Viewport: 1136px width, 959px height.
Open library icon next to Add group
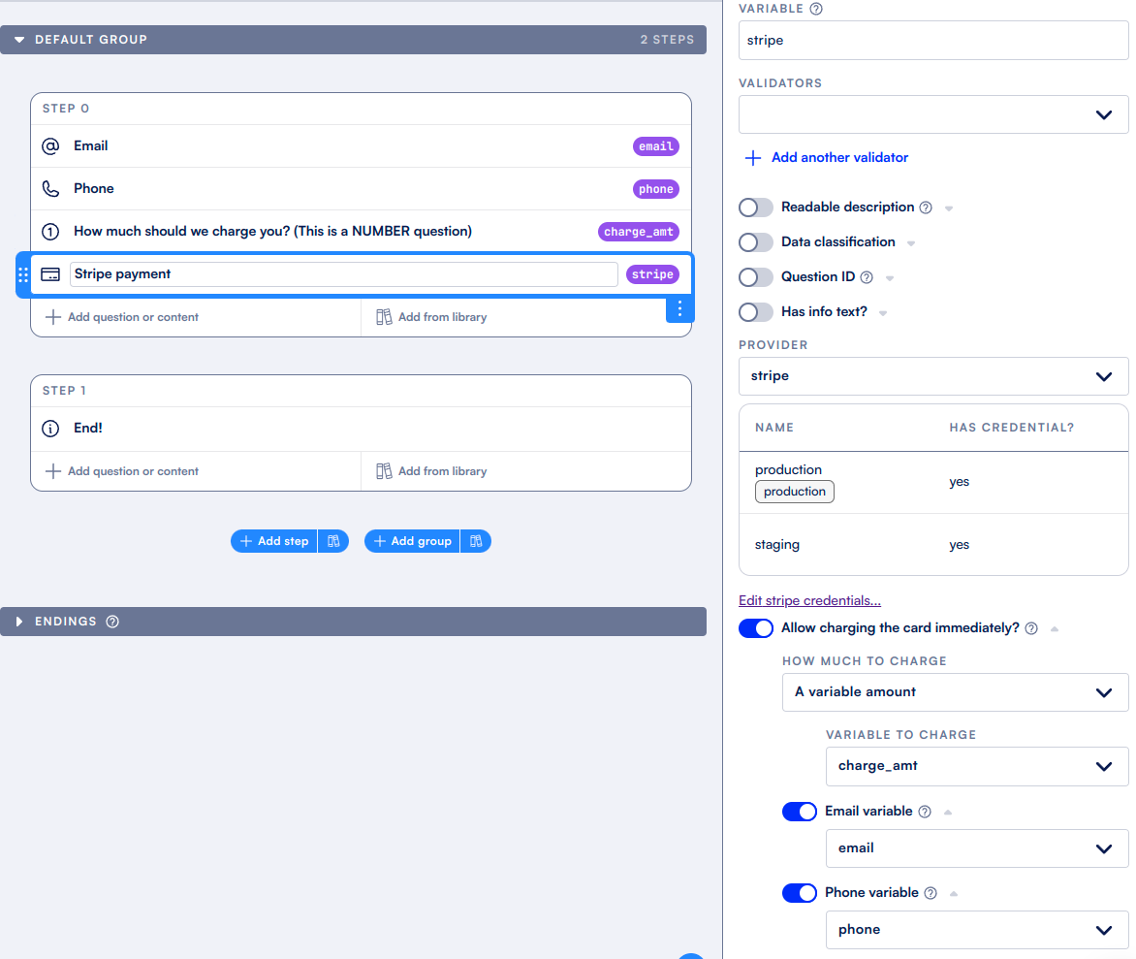point(476,541)
